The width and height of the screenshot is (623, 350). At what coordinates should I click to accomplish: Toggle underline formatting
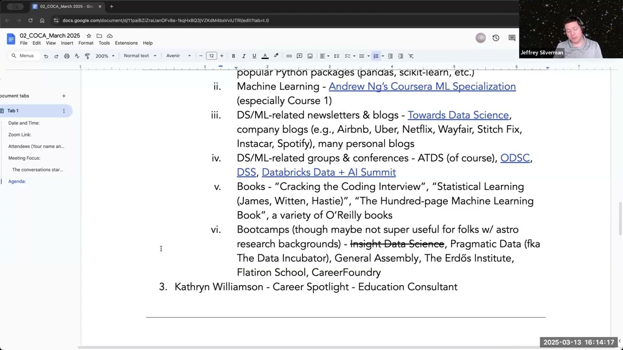coord(254,56)
